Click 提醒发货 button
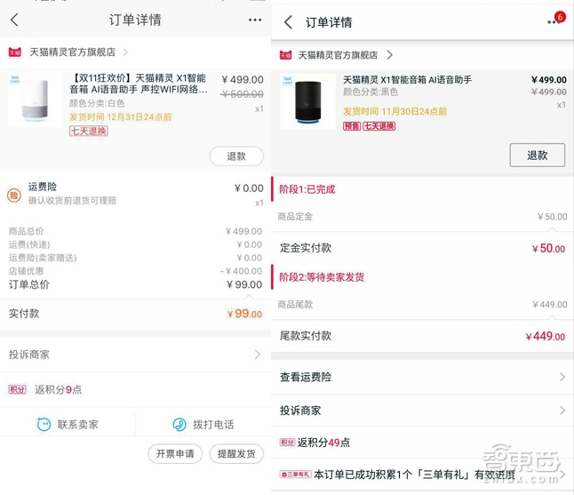The height and width of the screenshot is (495, 574). tap(237, 453)
